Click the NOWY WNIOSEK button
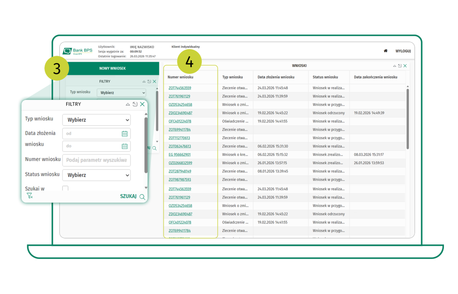The height and width of the screenshot is (294, 458). click(112, 68)
